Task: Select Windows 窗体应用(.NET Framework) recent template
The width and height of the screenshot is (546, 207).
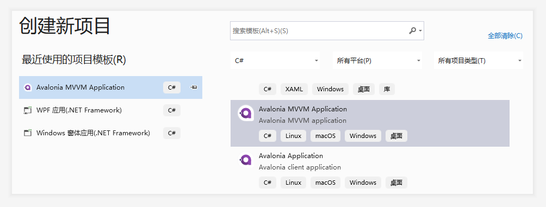Action: pos(110,133)
